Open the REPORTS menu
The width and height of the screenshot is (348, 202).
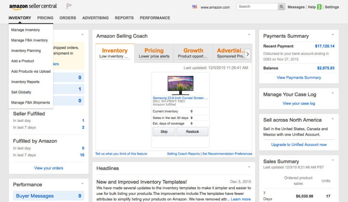coord(124,18)
